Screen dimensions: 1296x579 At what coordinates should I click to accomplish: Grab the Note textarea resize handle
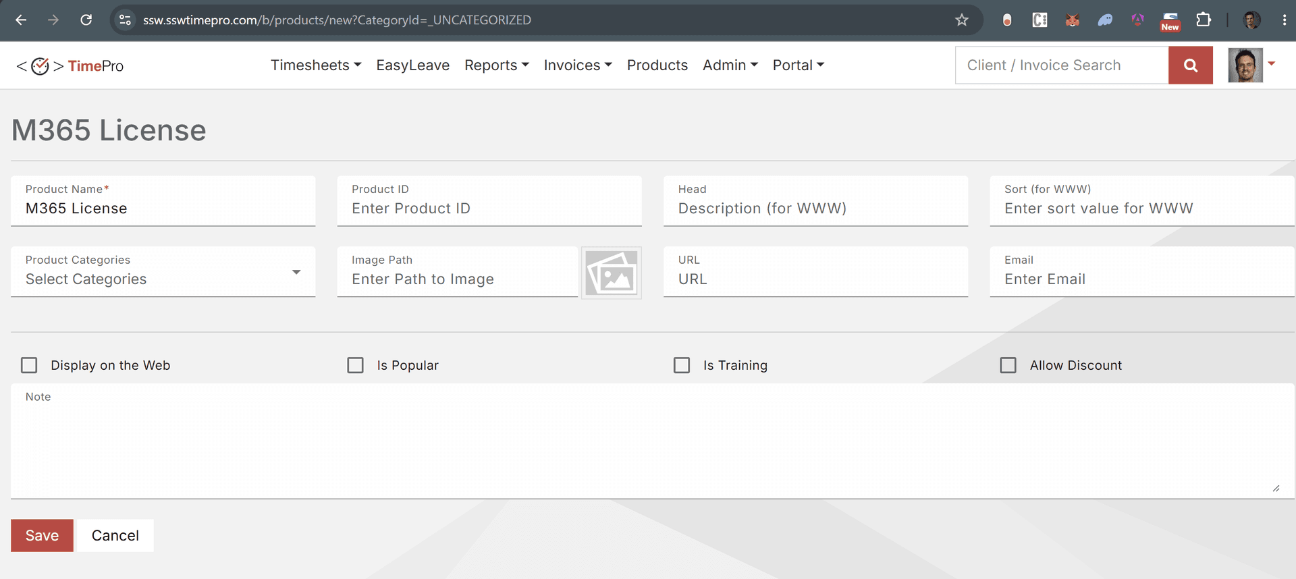pyautogui.click(x=1276, y=488)
